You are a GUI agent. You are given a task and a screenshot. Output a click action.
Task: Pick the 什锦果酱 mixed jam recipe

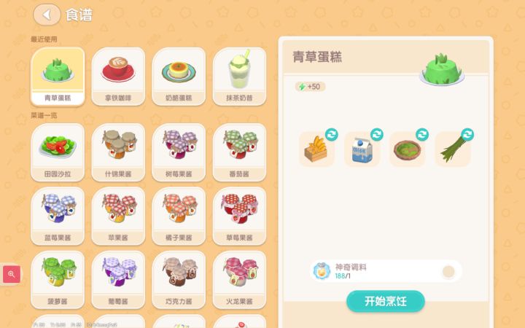[x=118, y=152]
